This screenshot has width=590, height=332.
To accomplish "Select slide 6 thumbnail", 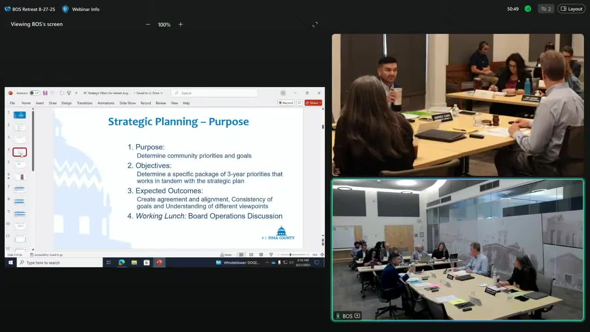I will coord(20,177).
